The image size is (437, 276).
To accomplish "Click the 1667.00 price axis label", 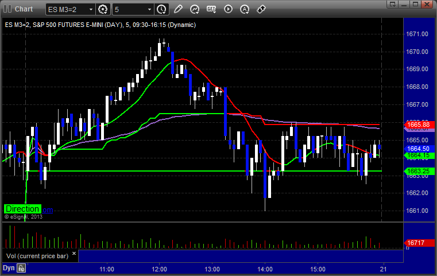I will [417, 104].
